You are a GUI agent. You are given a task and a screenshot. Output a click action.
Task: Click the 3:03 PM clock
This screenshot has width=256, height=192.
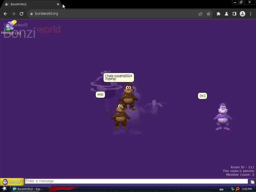tap(246, 189)
